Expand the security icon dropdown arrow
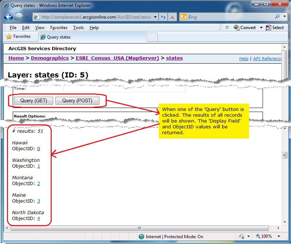The width and height of the screenshot is (291, 244). 248,236
